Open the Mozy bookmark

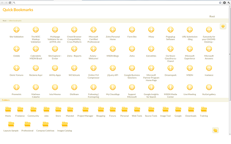click(x=151, y=32)
